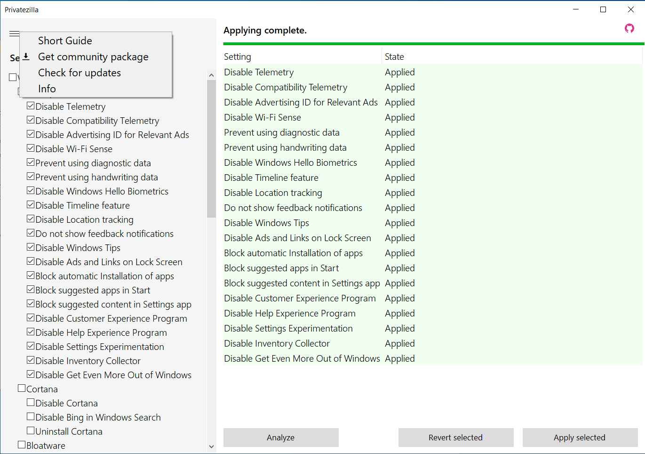Screen dimensions: 645x454
Task: Toggle Disable Wi-Fi Sense checkbox
Action: click(31, 148)
